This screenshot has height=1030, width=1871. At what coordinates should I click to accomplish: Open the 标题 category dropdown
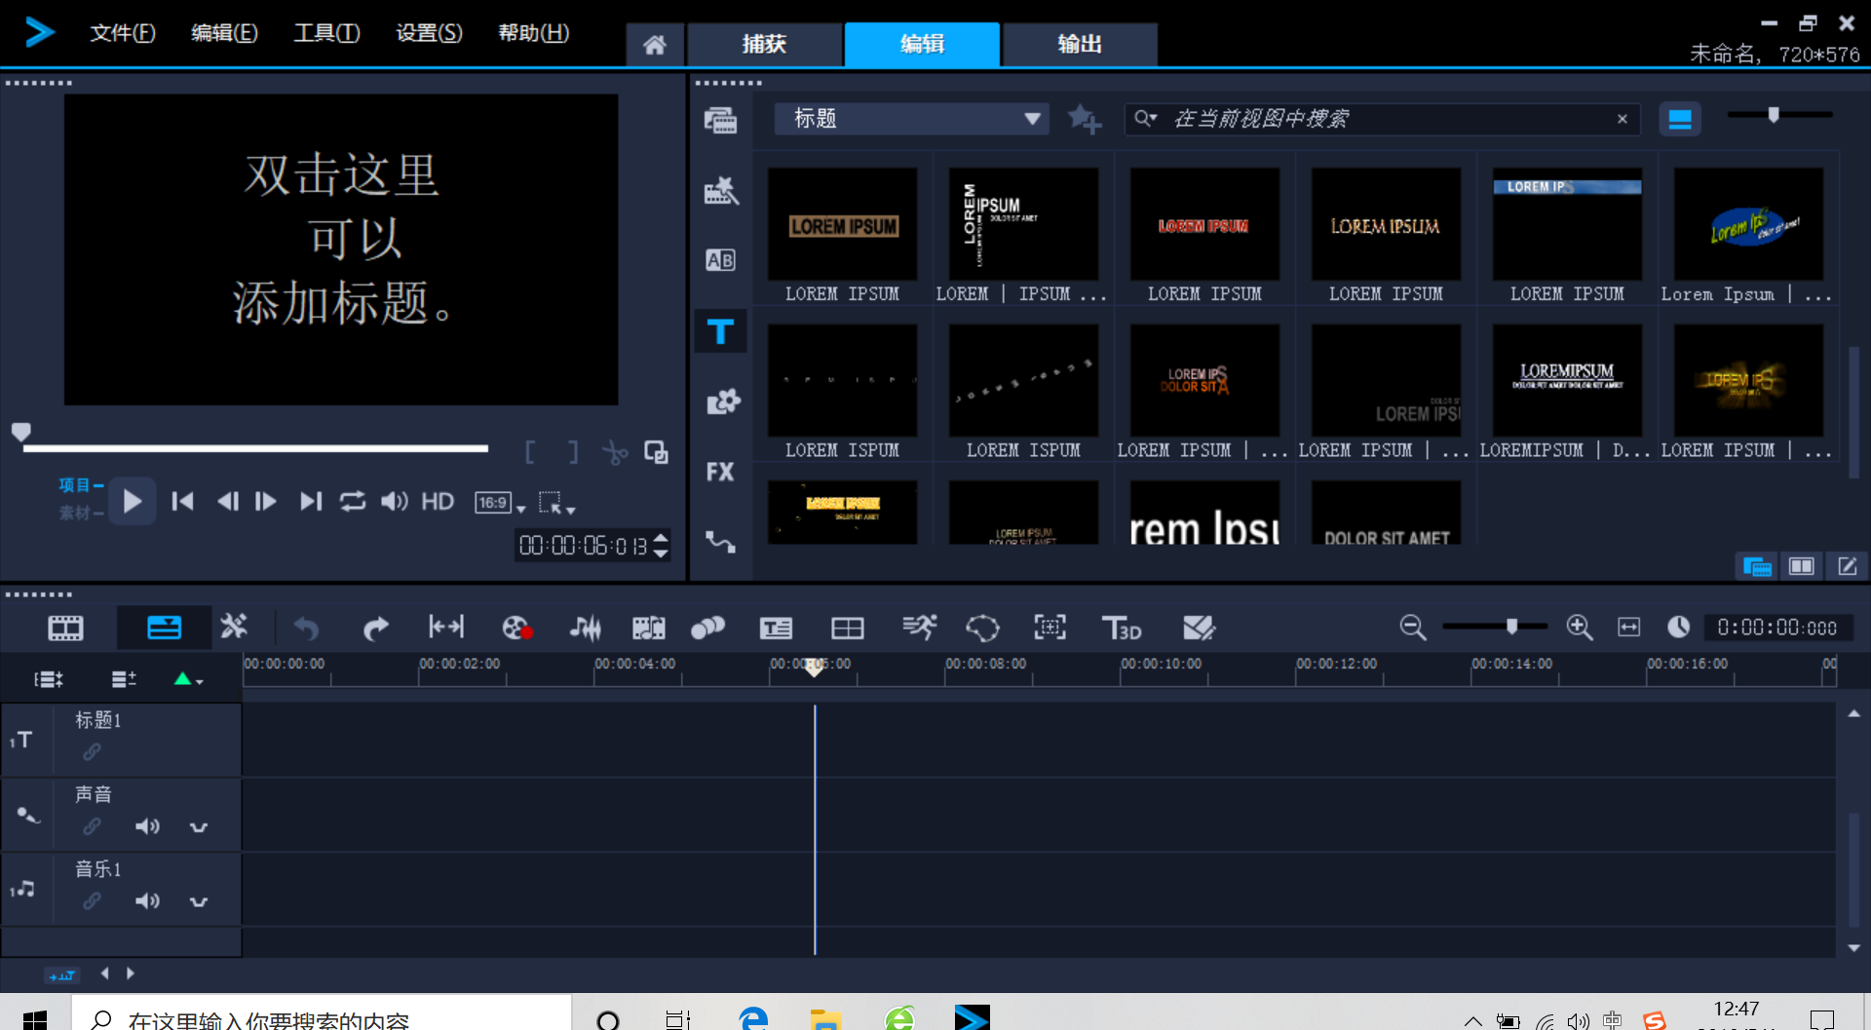[911, 119]
